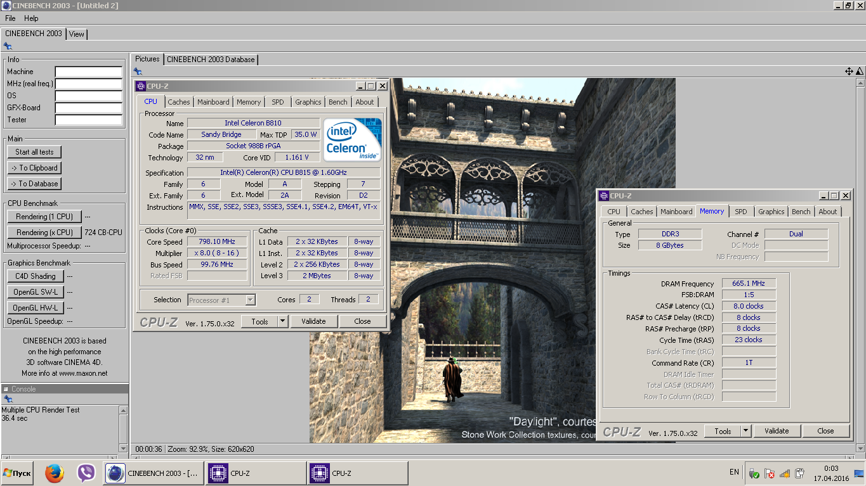Open Viber from the taskbar

tap(86, 473)
